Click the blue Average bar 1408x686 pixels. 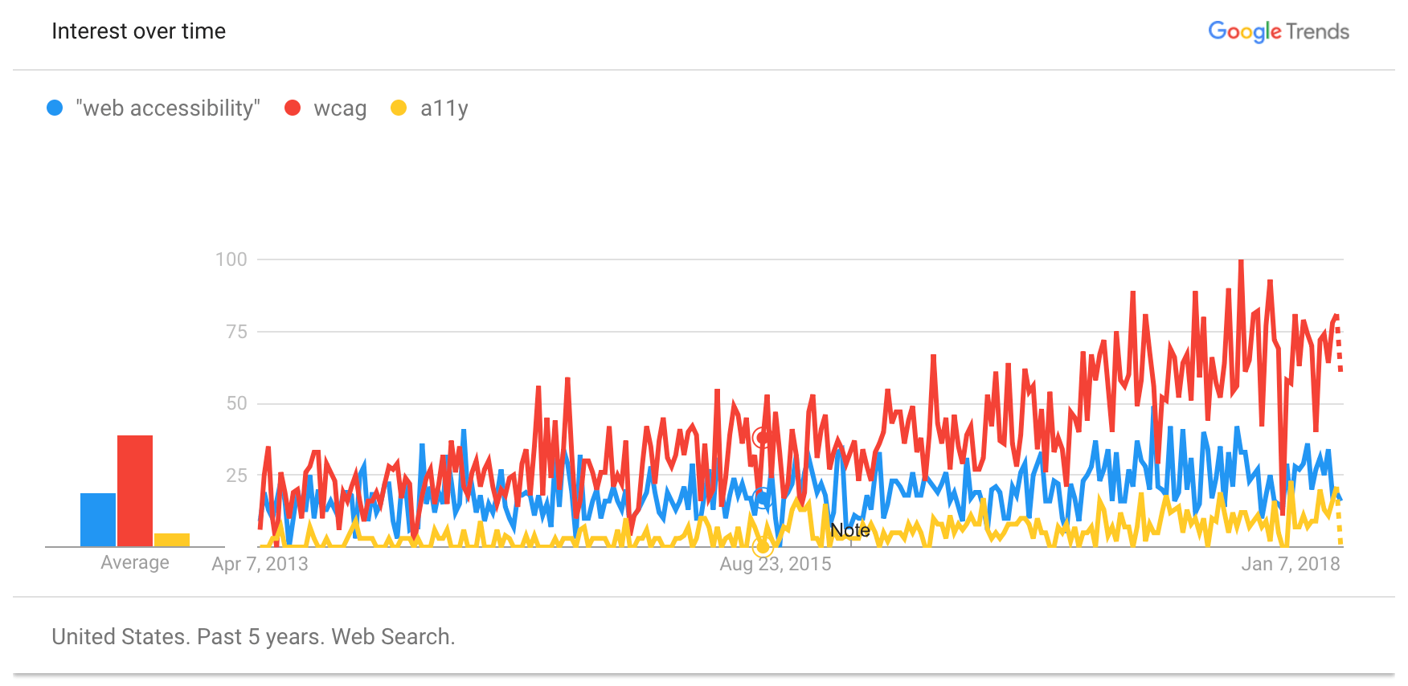(98, 520)
